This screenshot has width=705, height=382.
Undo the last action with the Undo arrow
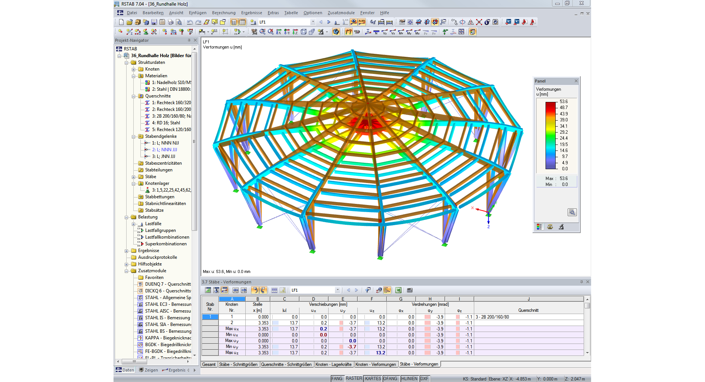[x=190, y=22]
